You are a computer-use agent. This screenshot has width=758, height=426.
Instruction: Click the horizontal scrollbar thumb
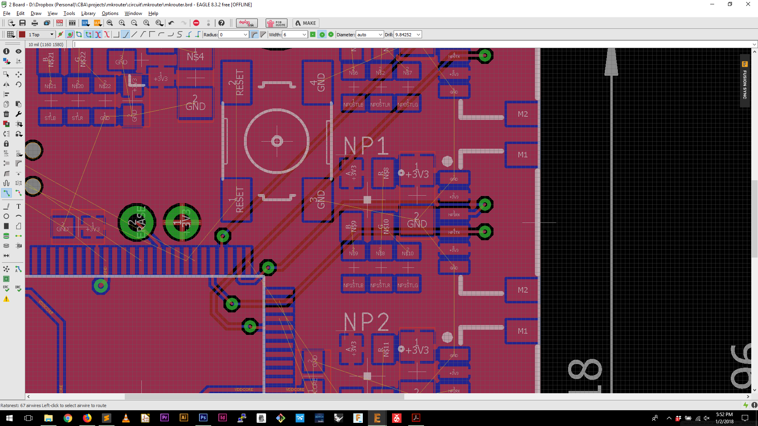264,397
